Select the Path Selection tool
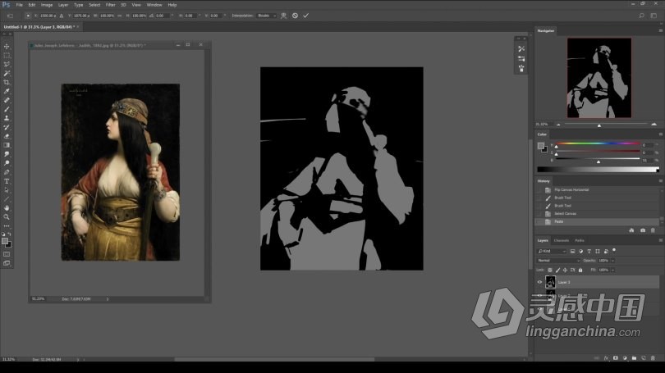The width and height of the screenshot is (665, 373). [x=7, y=190]
